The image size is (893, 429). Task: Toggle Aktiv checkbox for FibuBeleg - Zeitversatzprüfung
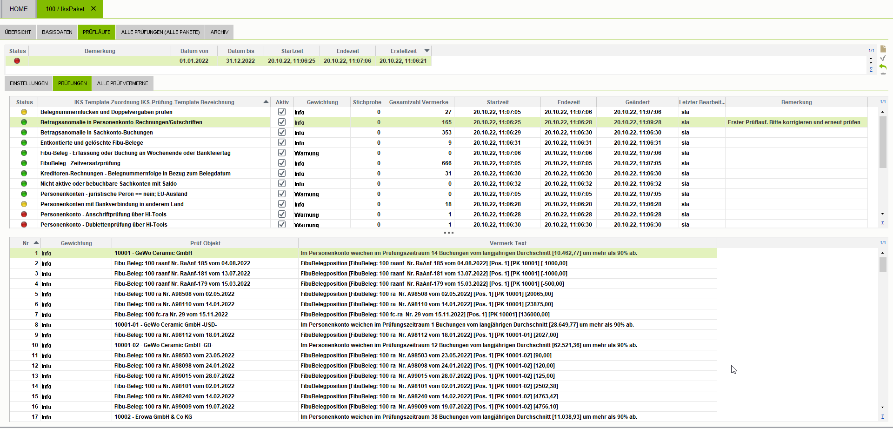(x=282, y=163)
